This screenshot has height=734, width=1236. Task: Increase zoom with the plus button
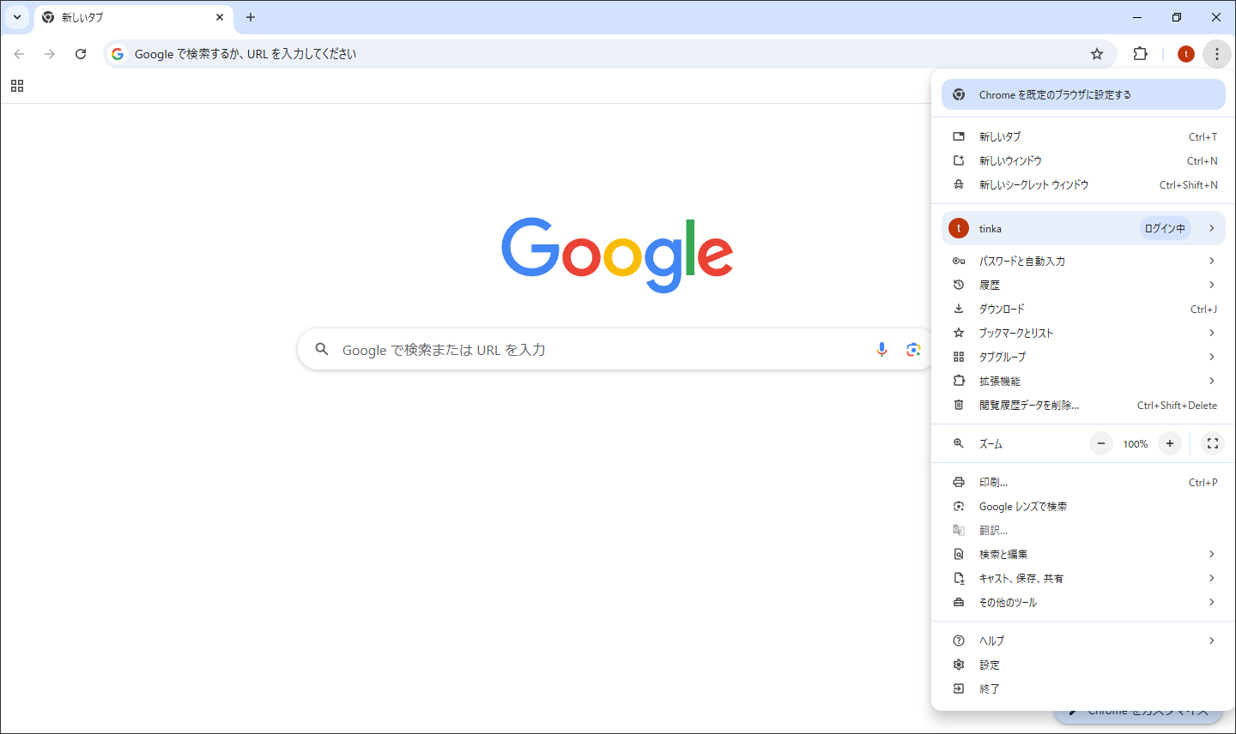(x=1169, y=443)
